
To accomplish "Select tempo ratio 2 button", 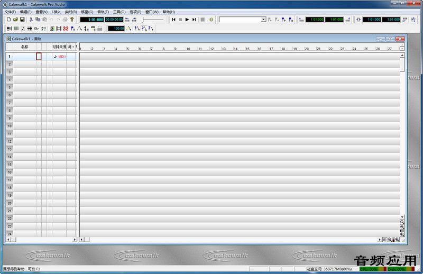I will click(x=144, y=29).
